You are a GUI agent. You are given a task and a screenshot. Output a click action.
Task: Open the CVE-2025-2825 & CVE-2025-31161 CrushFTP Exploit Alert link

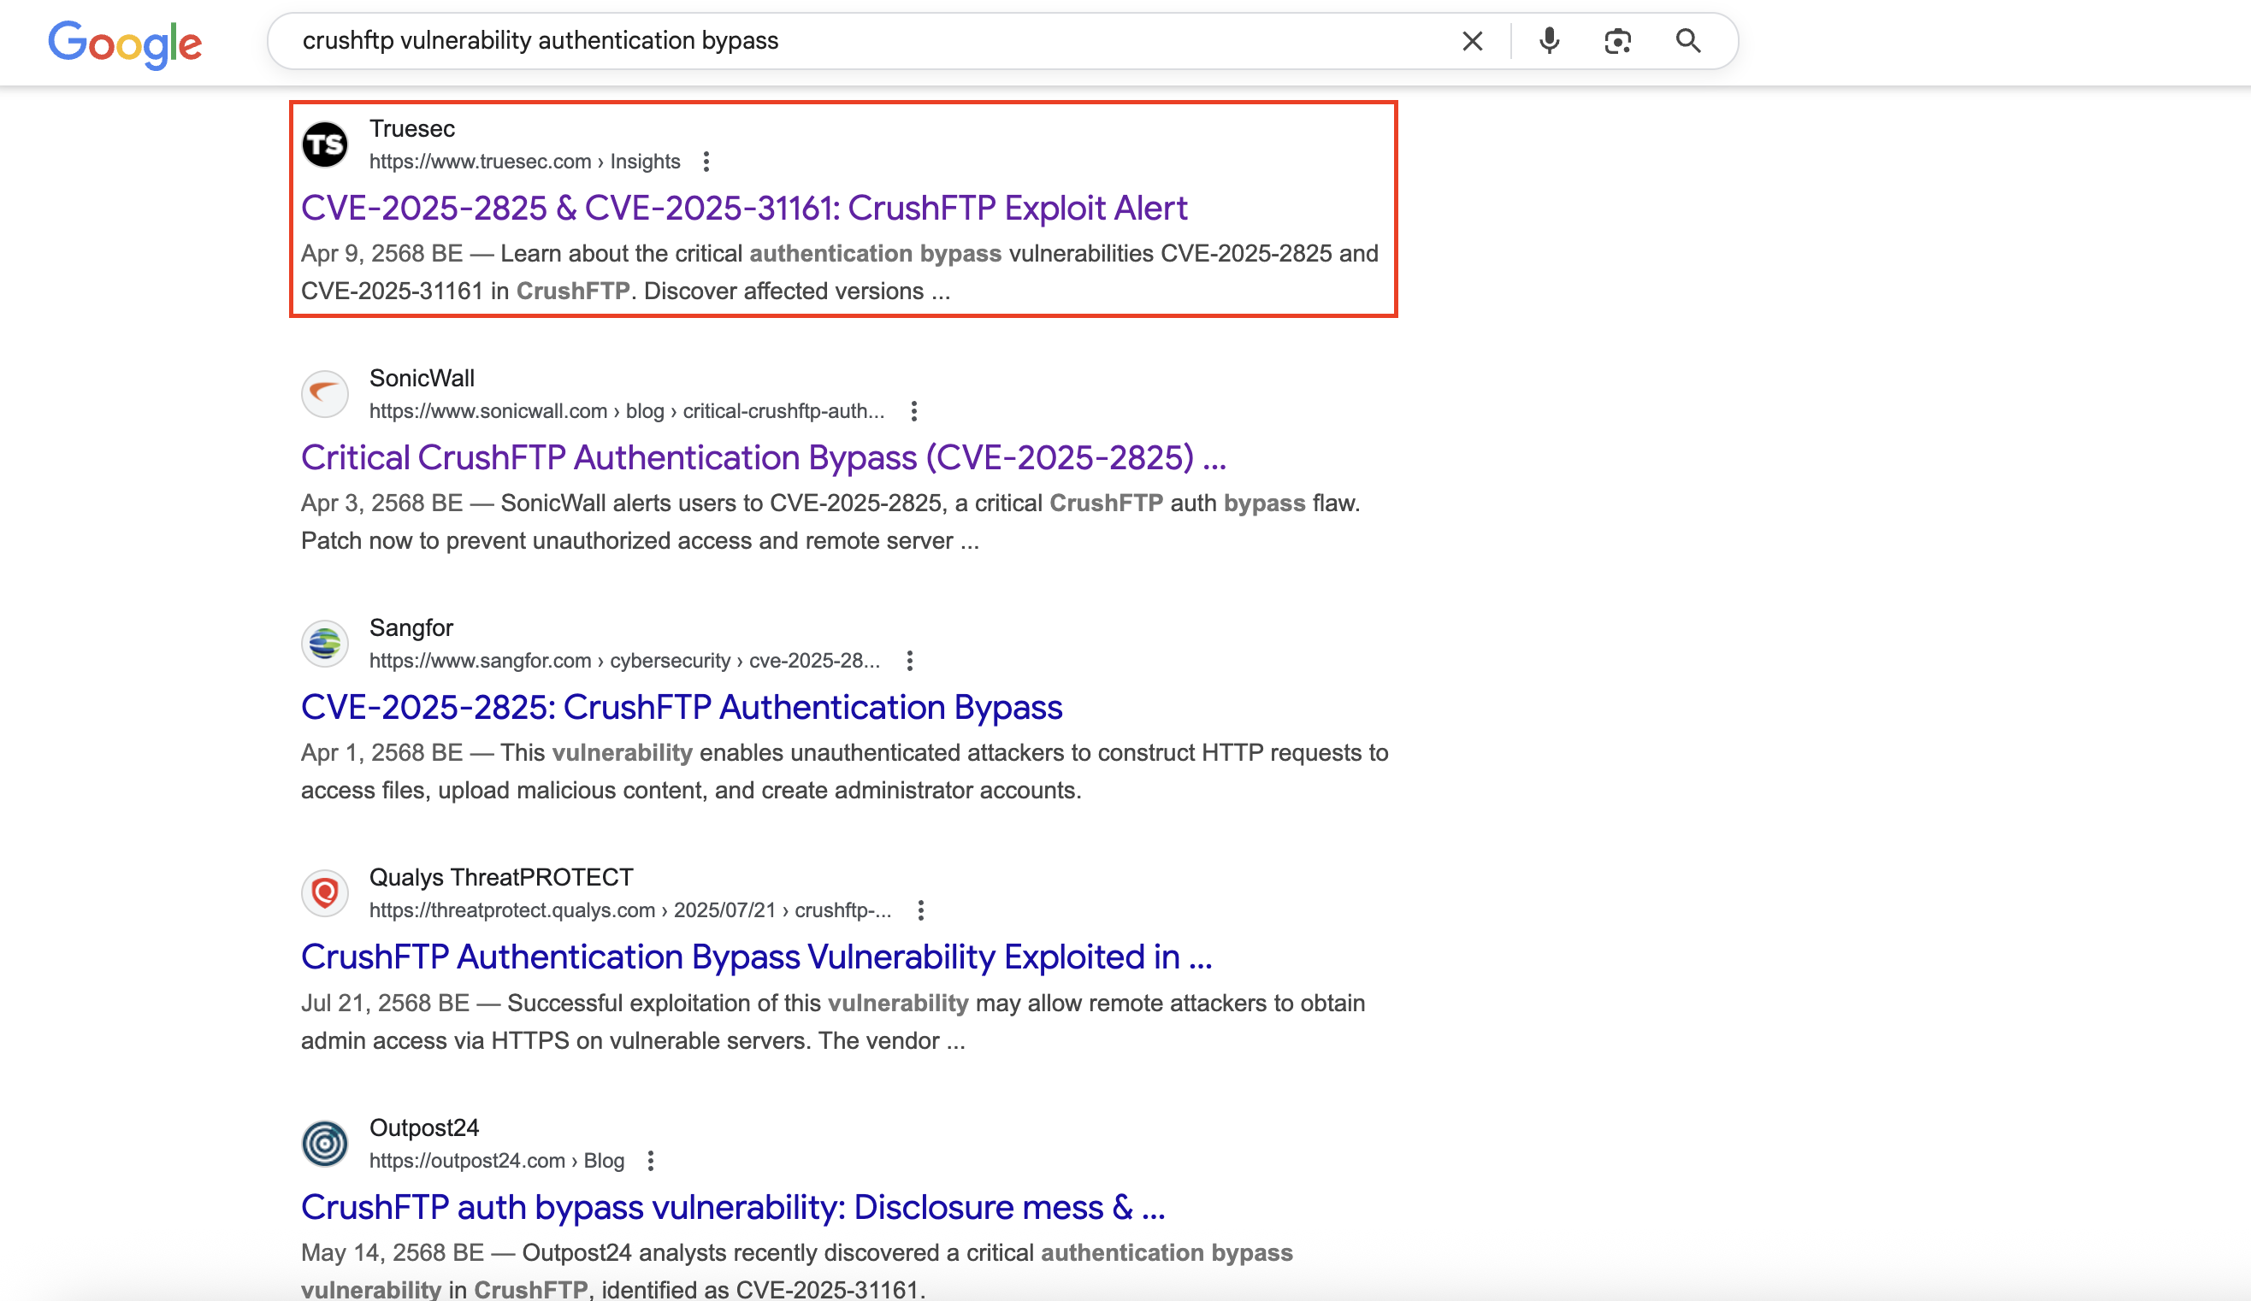[x=743, y=208]
